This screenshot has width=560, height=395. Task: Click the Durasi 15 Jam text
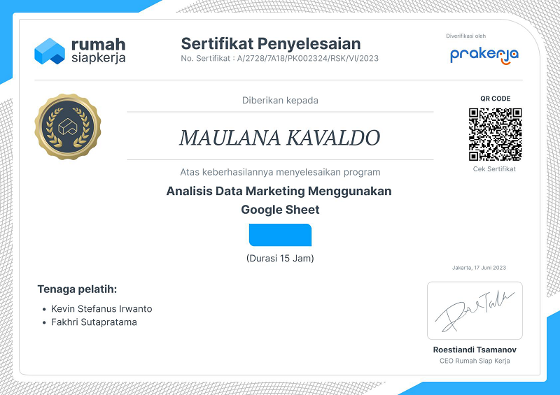click(280, 259)
